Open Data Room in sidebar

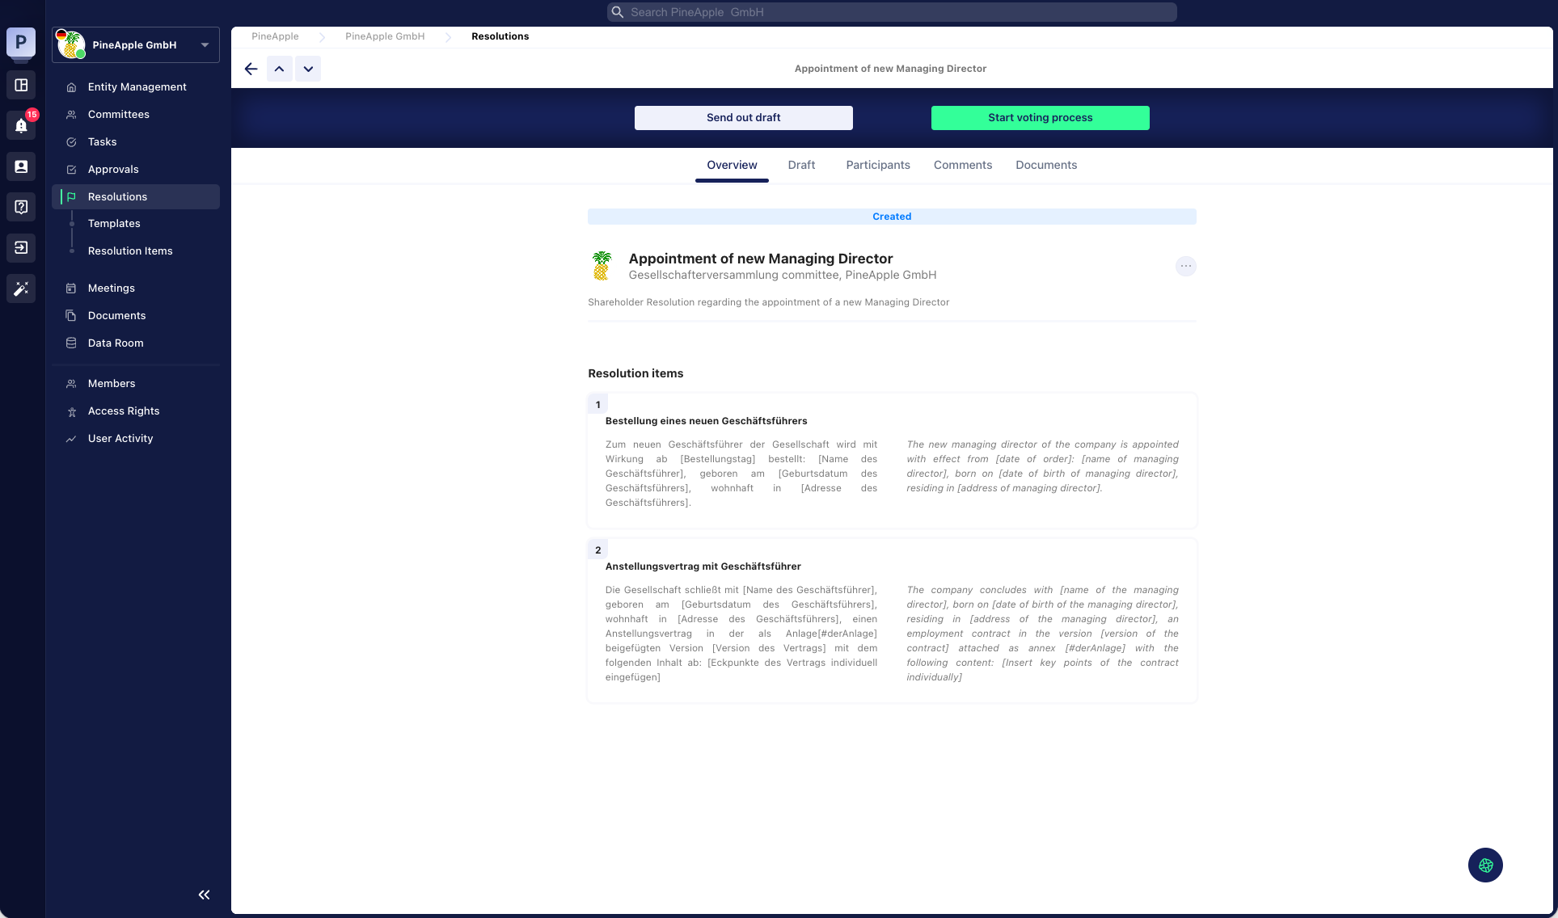[137, 343]
